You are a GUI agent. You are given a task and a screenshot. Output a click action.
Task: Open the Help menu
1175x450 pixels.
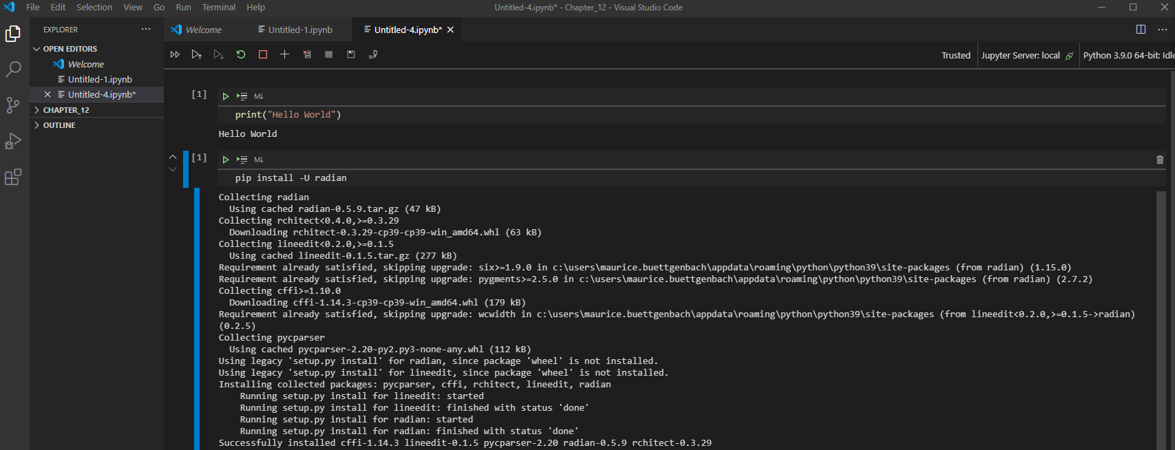click(256, 7)
